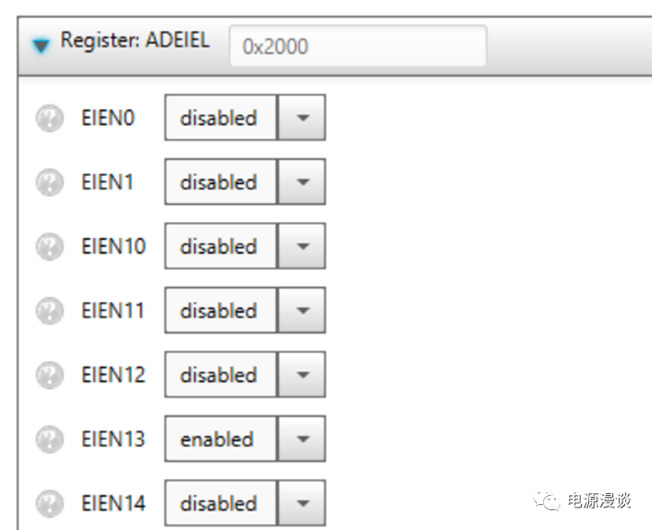Click the help icon beside EIEN0

click(49, 119)
